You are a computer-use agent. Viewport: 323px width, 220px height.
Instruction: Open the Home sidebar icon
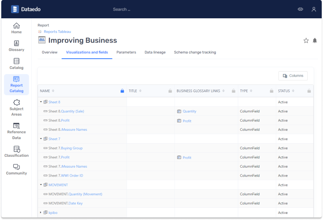coord(16,26)
